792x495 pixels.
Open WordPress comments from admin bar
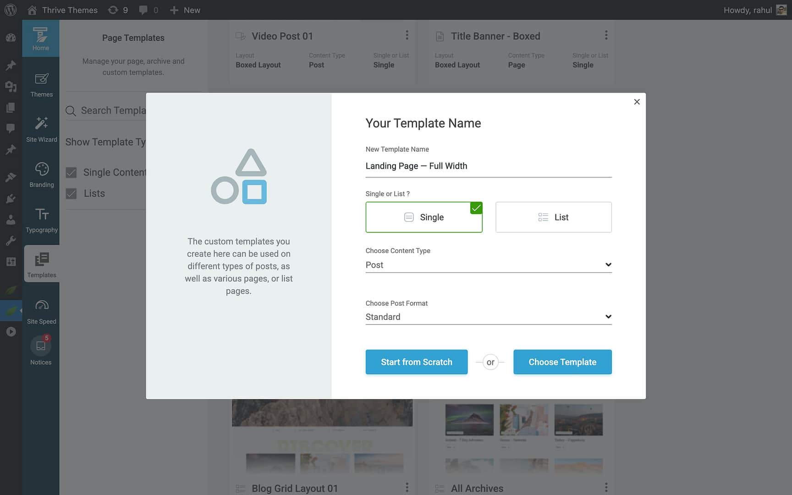143,10
